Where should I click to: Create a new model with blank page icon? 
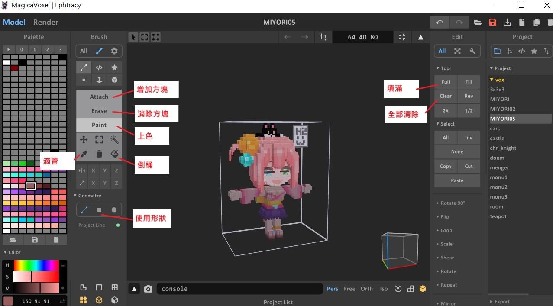[522, 23]
